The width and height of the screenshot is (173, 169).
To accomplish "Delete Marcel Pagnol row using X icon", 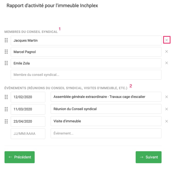I will pos(167,52).
